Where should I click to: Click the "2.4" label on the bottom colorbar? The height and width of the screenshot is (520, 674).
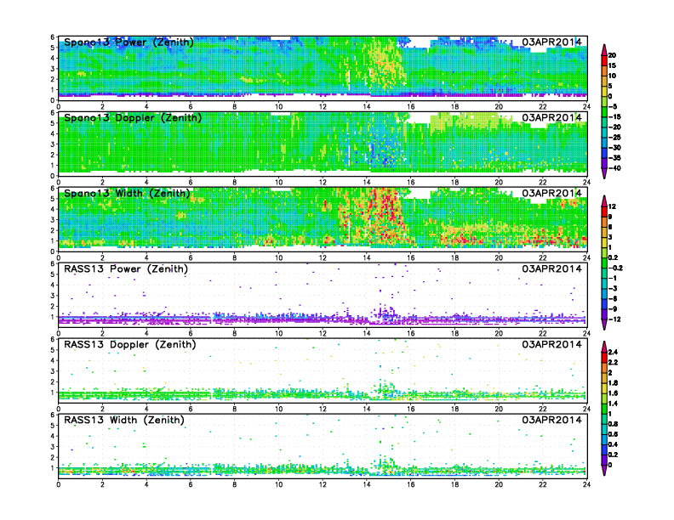coord(613,353)
